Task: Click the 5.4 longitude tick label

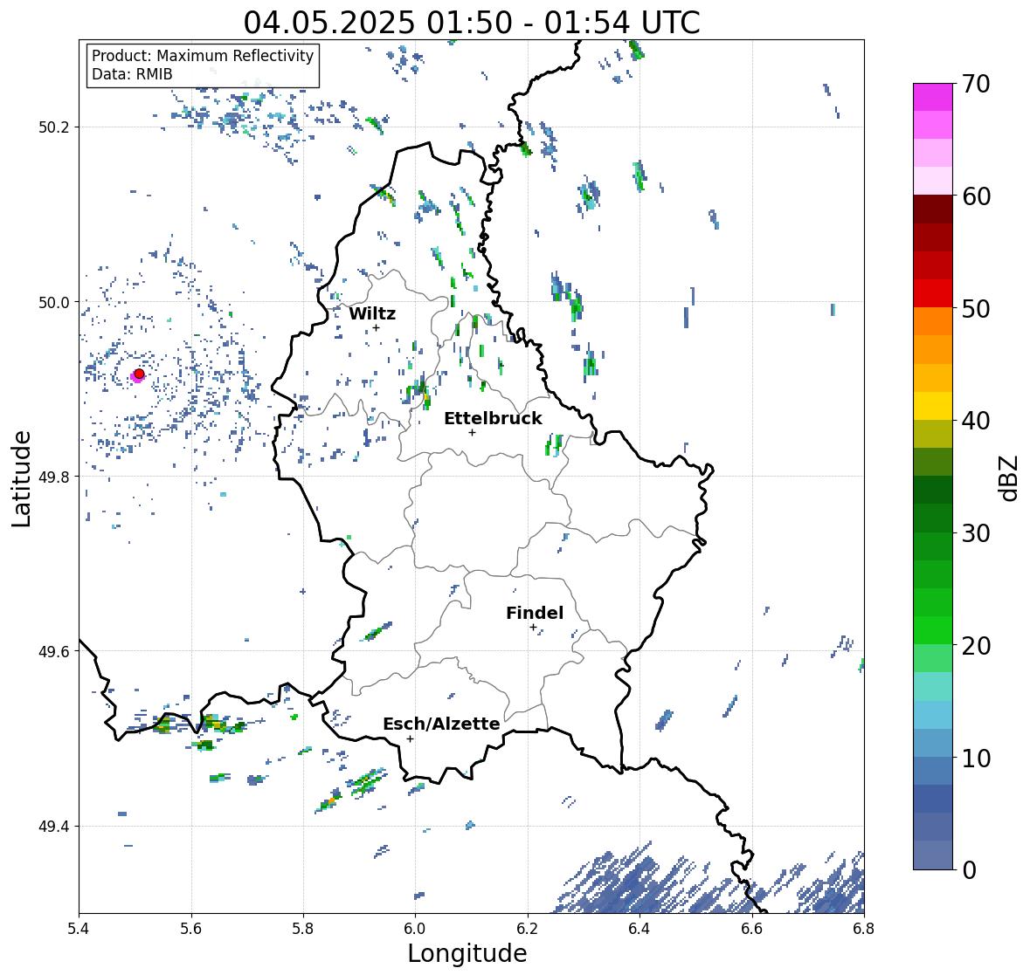Action: tap(79, 928)
